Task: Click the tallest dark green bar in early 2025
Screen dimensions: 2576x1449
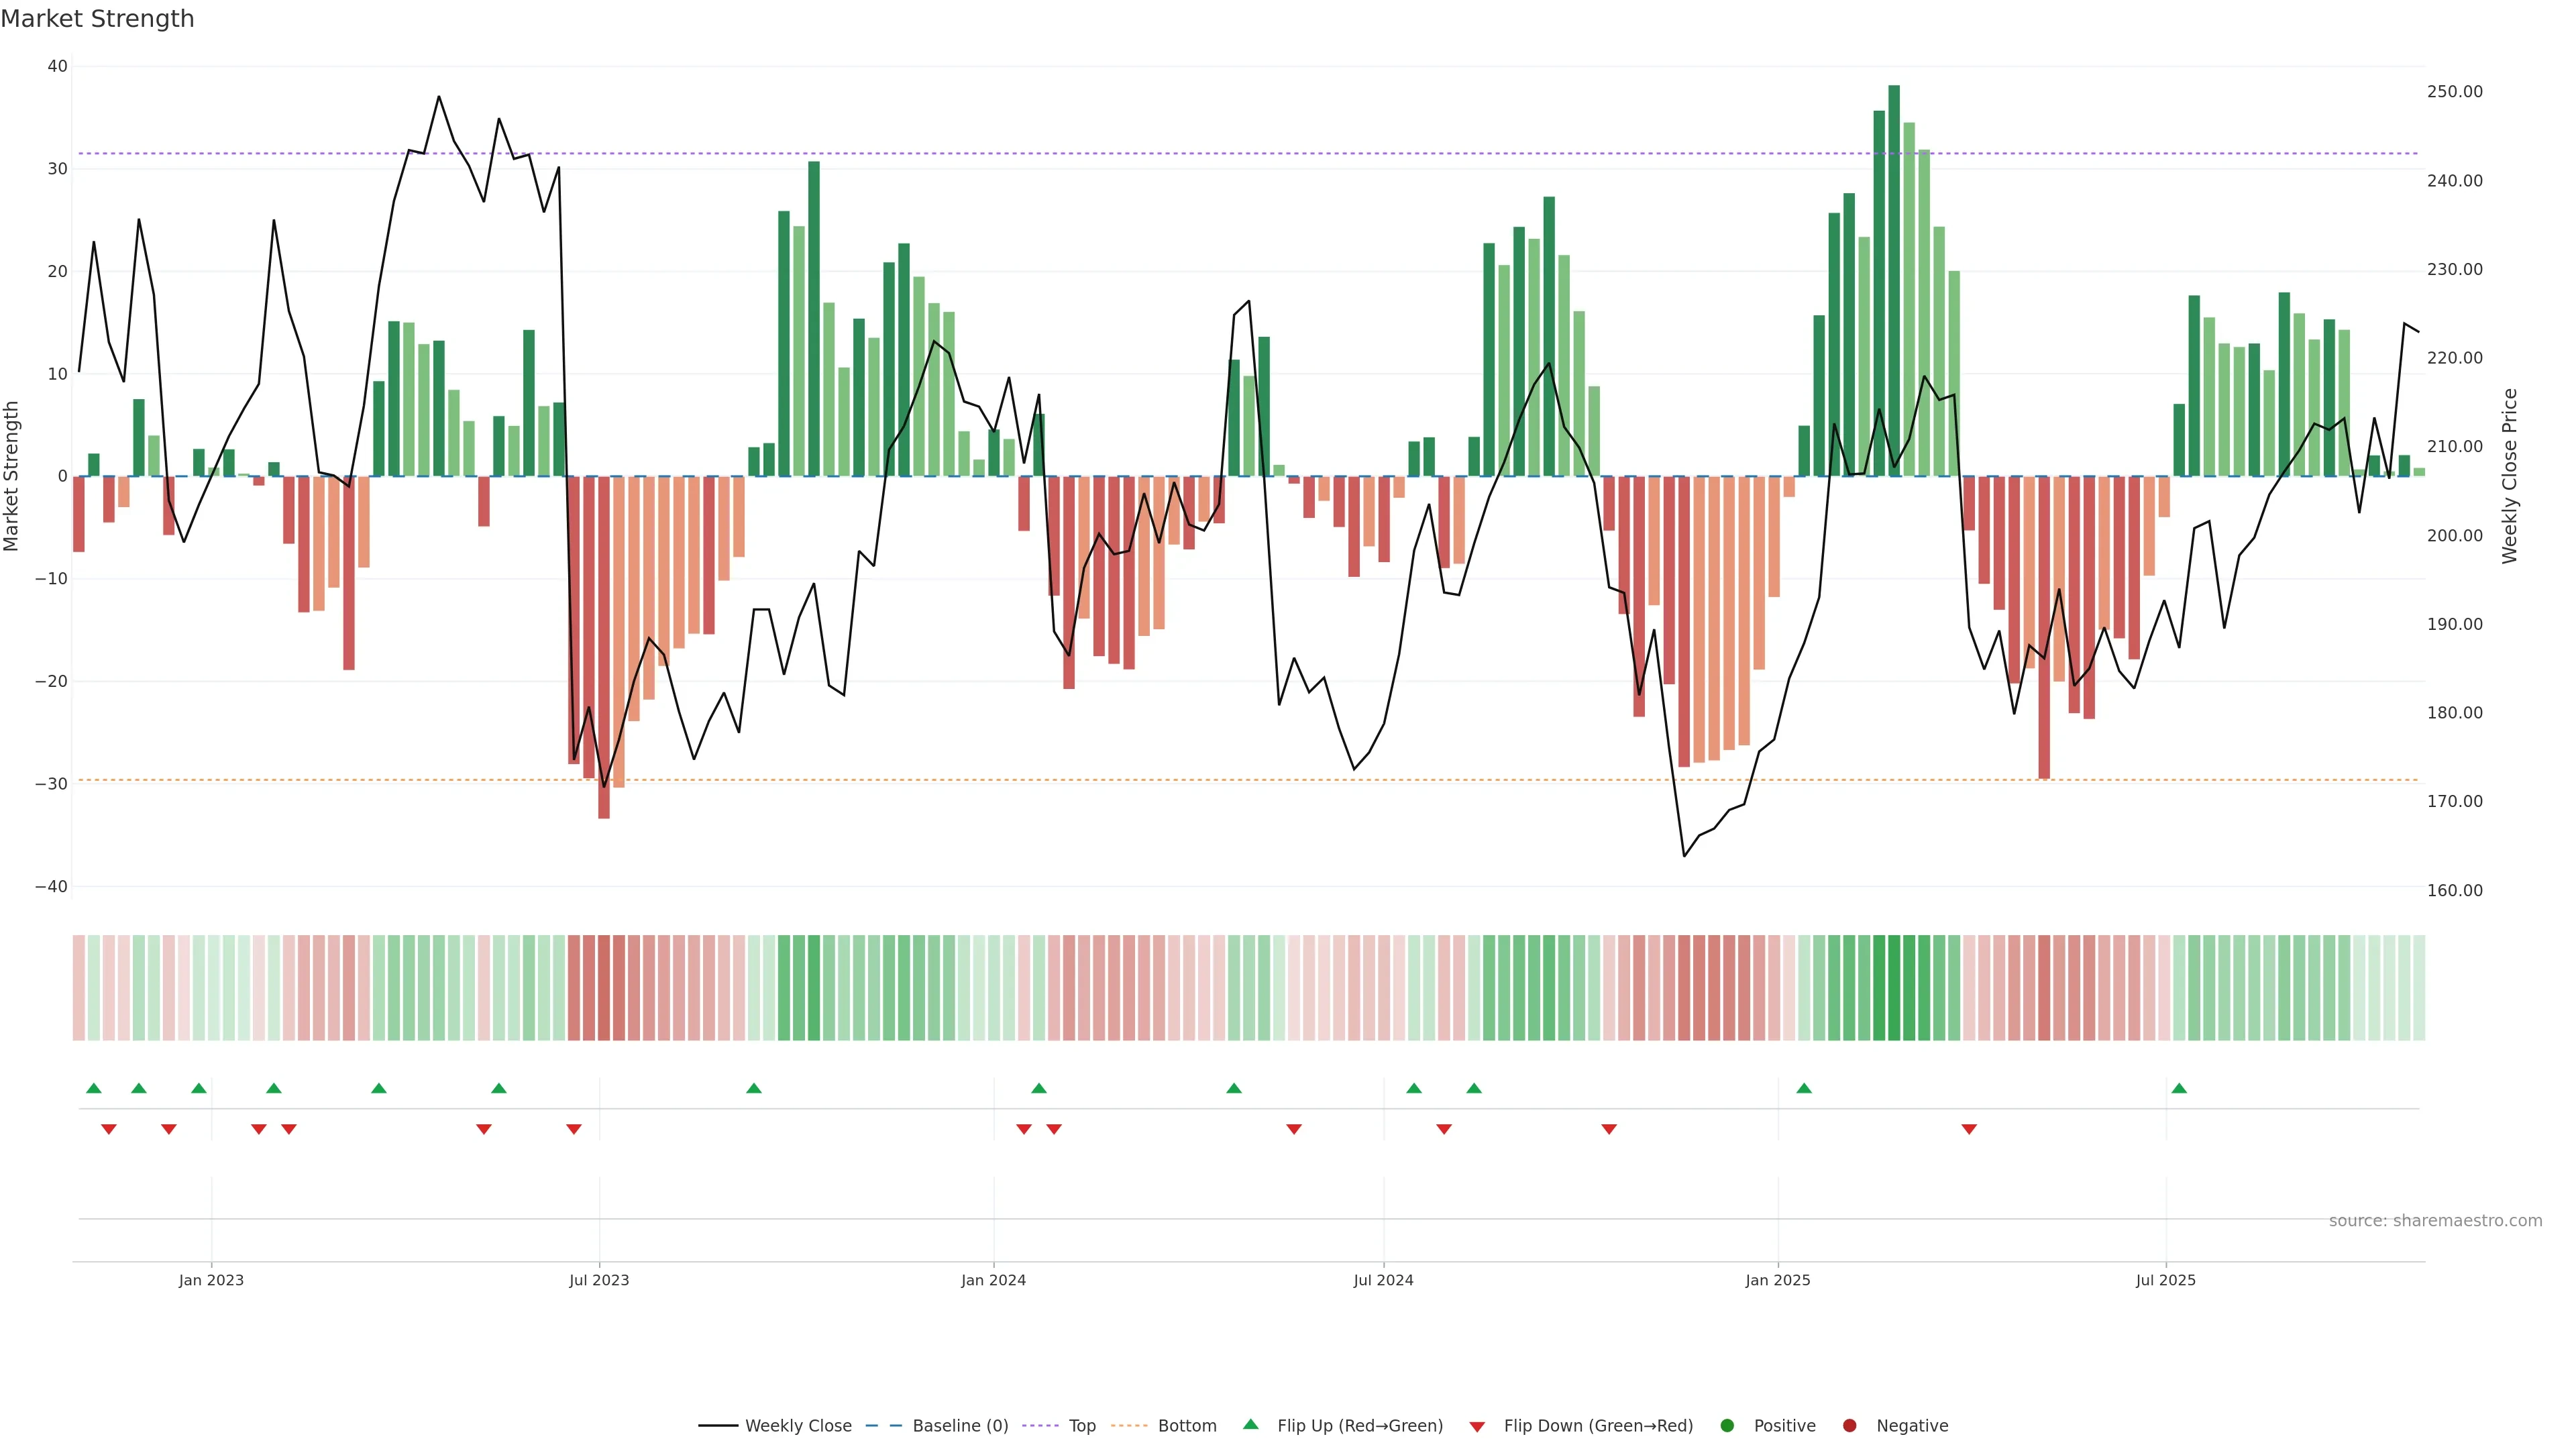Action: [x=1894, y=280]
